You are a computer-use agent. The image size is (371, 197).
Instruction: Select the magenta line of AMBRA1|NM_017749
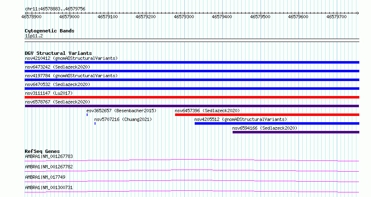[x=192, y=181]
